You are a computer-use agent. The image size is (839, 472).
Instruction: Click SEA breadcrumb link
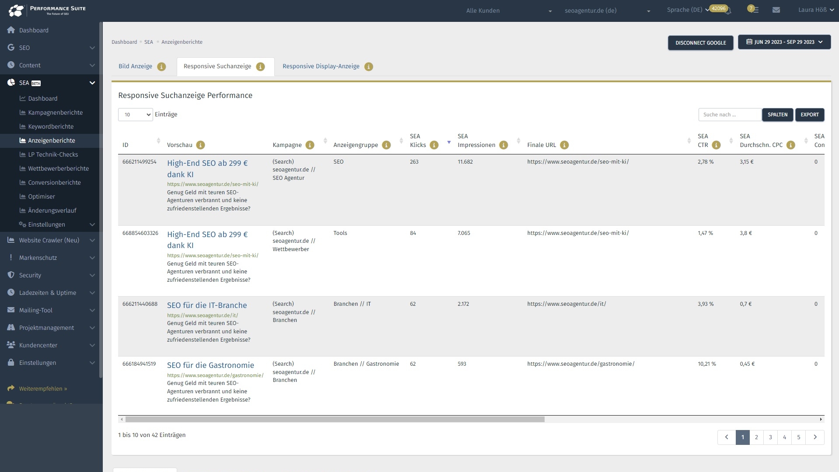tap(149, 42)
